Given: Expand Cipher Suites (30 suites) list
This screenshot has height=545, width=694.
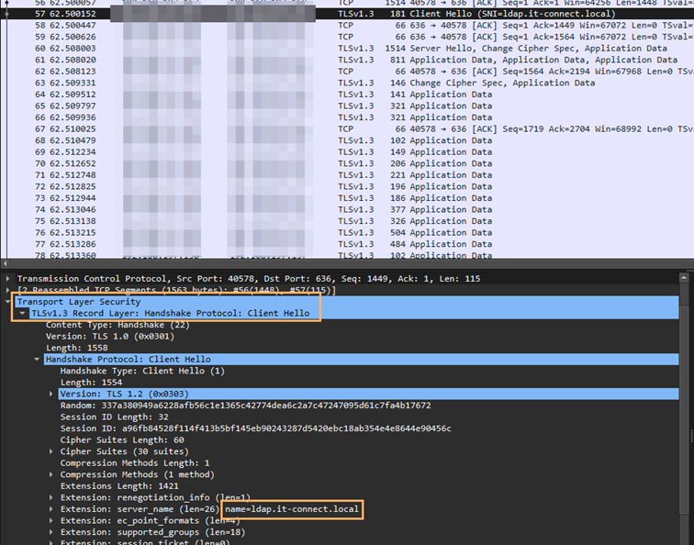Looking at the screenshot, I should tap(51, 451).
